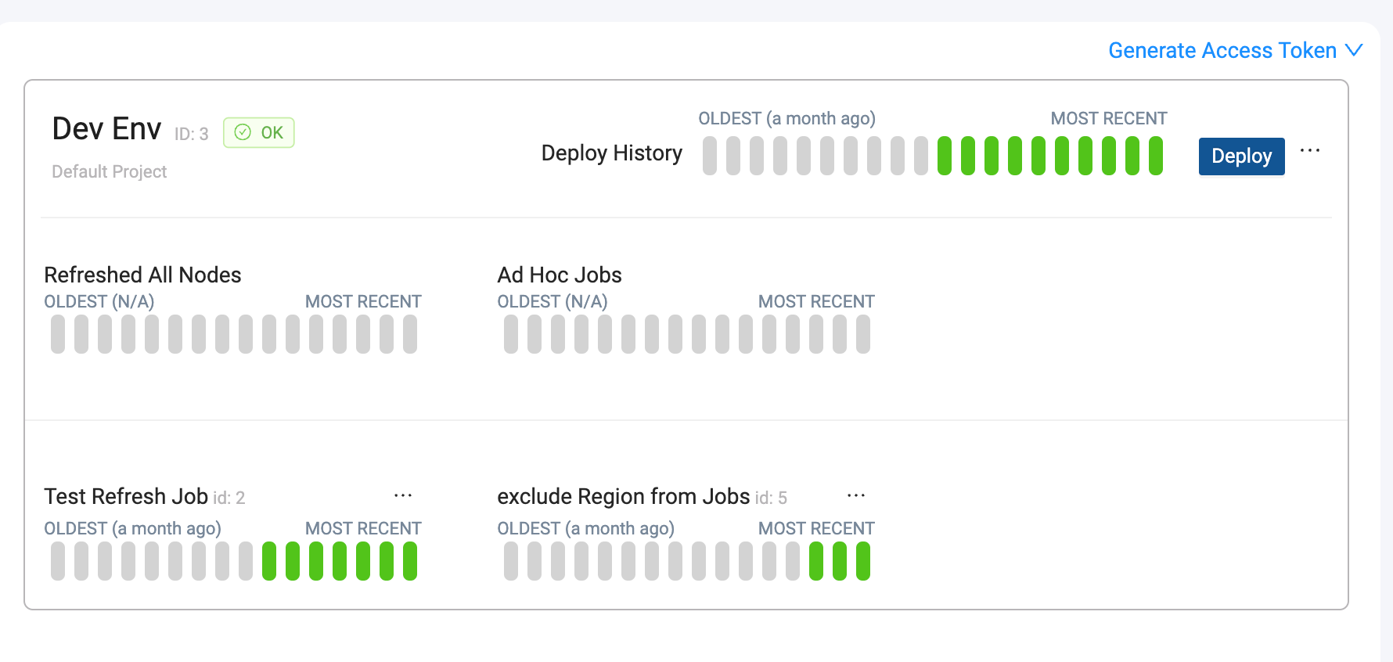The height and width of the screenshot is (662, 1393).
Task: Click the oldest Test Refresh Job gray bar
Action: coord(58,561)
